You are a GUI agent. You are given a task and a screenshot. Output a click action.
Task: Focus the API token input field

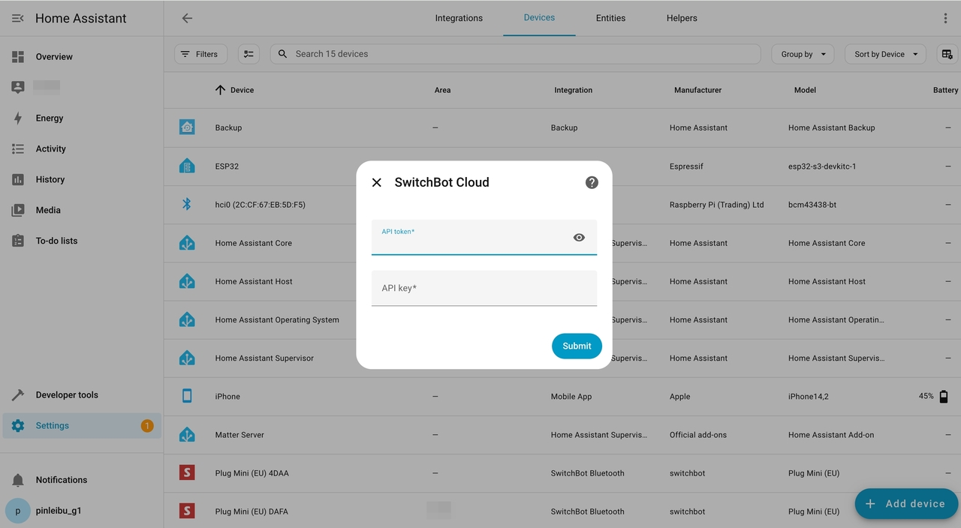click(484, 237)
